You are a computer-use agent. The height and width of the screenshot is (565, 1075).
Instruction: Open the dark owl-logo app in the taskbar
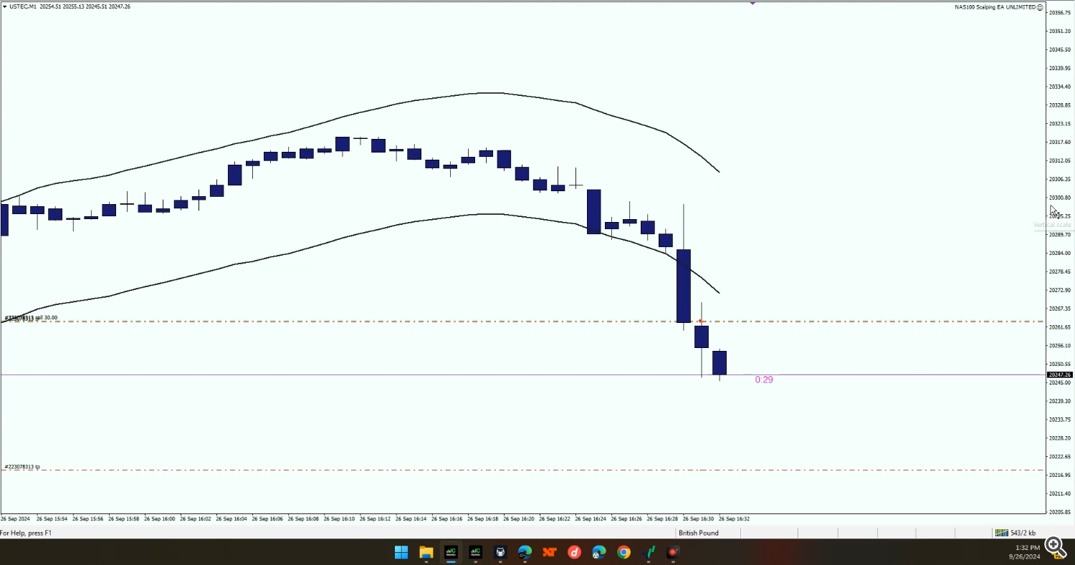click(500, 552)
